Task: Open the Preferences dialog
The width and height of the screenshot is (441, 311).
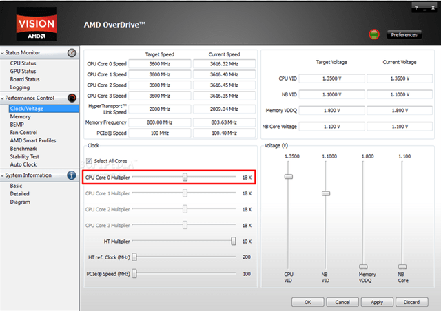Action: point(404,35)
